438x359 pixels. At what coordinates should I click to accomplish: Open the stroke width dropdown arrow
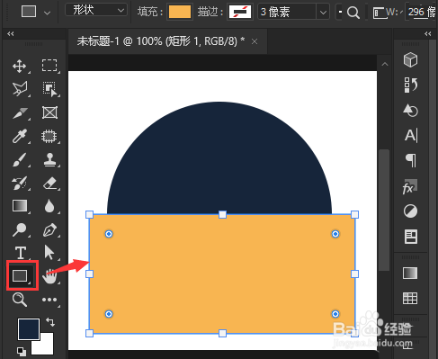(x=323, y=13)
